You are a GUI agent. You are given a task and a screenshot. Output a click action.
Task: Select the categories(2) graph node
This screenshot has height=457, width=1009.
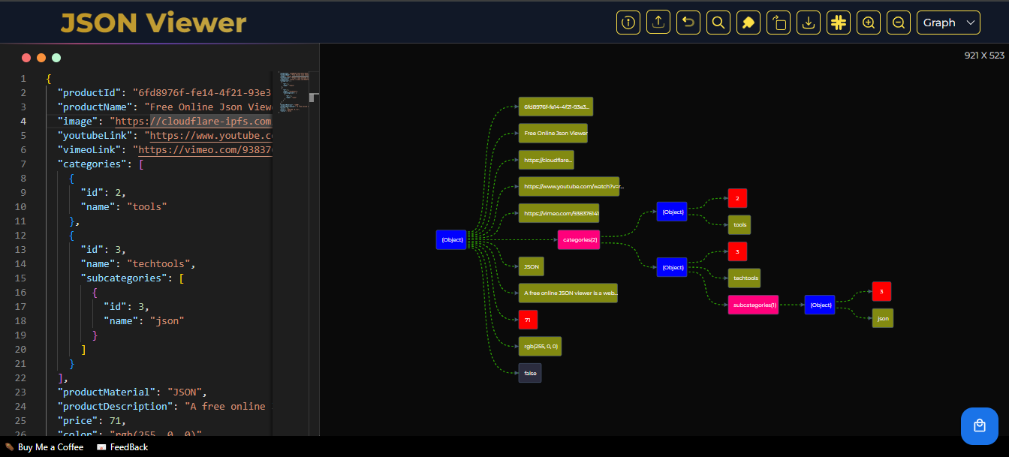pyautogui.click(x=579, y=240)
